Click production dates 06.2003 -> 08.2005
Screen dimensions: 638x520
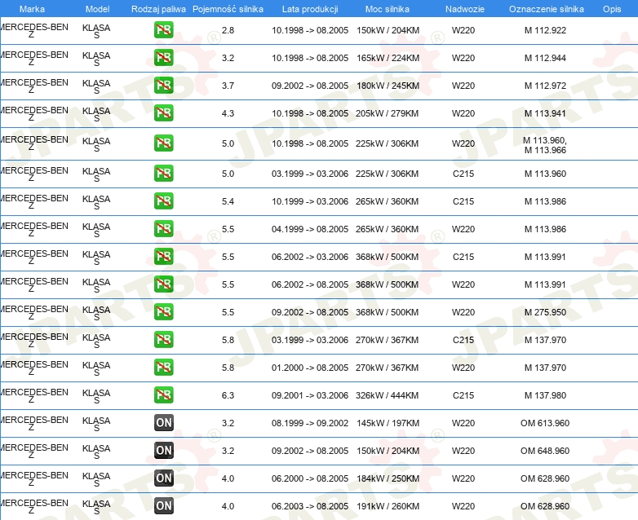[x=310, y=506]
